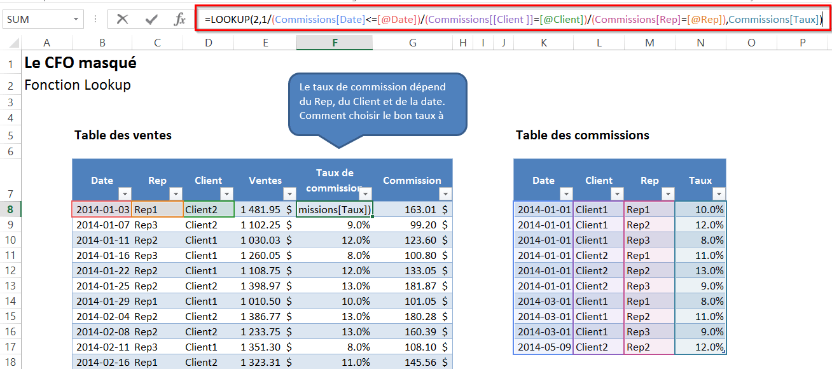This screenshot has height=369, width=832.
Task: Open the Ventes column filter dropdown
Action: pyautogui.click(x=289, y=194)
